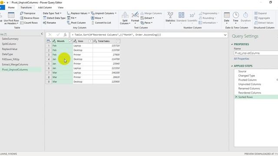Collapse the PROPERTIES section
Viewport: 278px width, 156px height.
click(232, 44)
